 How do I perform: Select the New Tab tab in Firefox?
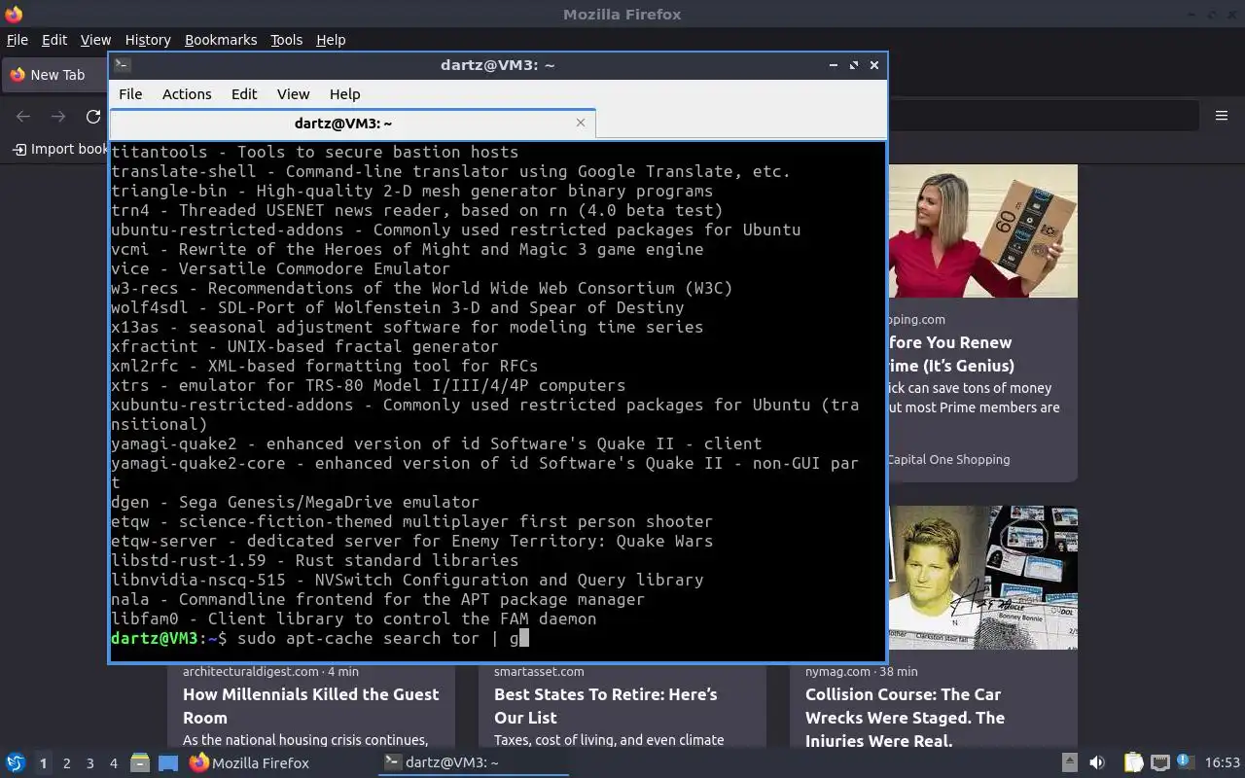click(54, 75)
